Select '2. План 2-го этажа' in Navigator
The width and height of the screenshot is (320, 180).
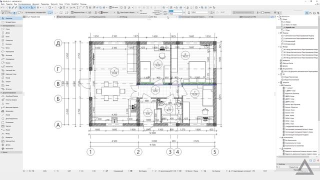pyautogui.click(x=290, y=24)
